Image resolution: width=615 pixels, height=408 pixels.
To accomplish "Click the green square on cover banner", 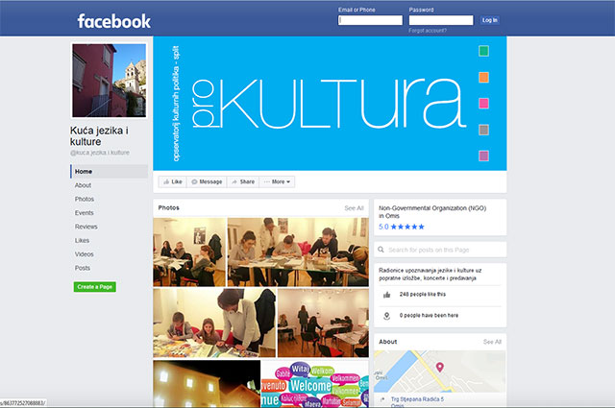I will pyautogui.click(x=484, y=51).
